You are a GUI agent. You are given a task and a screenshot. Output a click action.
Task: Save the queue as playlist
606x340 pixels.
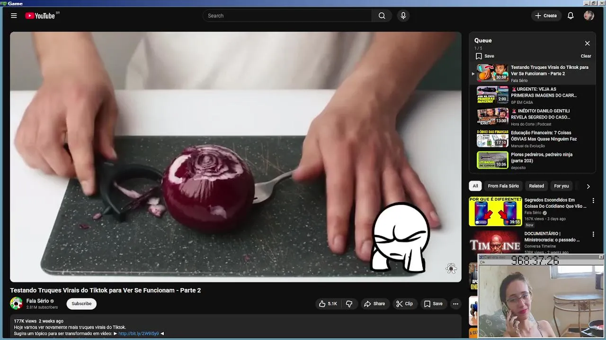[x=485, y=56]
